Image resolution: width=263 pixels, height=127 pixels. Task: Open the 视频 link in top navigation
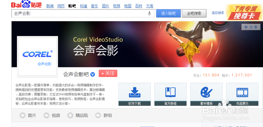pos(117,6)
